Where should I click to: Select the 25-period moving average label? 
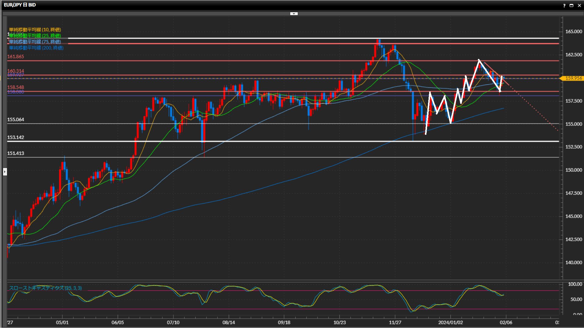(35, 36)
